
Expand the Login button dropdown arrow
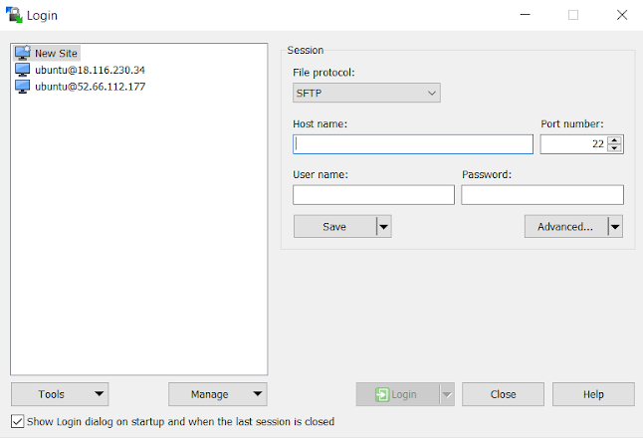pyautogui.click(x=447, y=394)
